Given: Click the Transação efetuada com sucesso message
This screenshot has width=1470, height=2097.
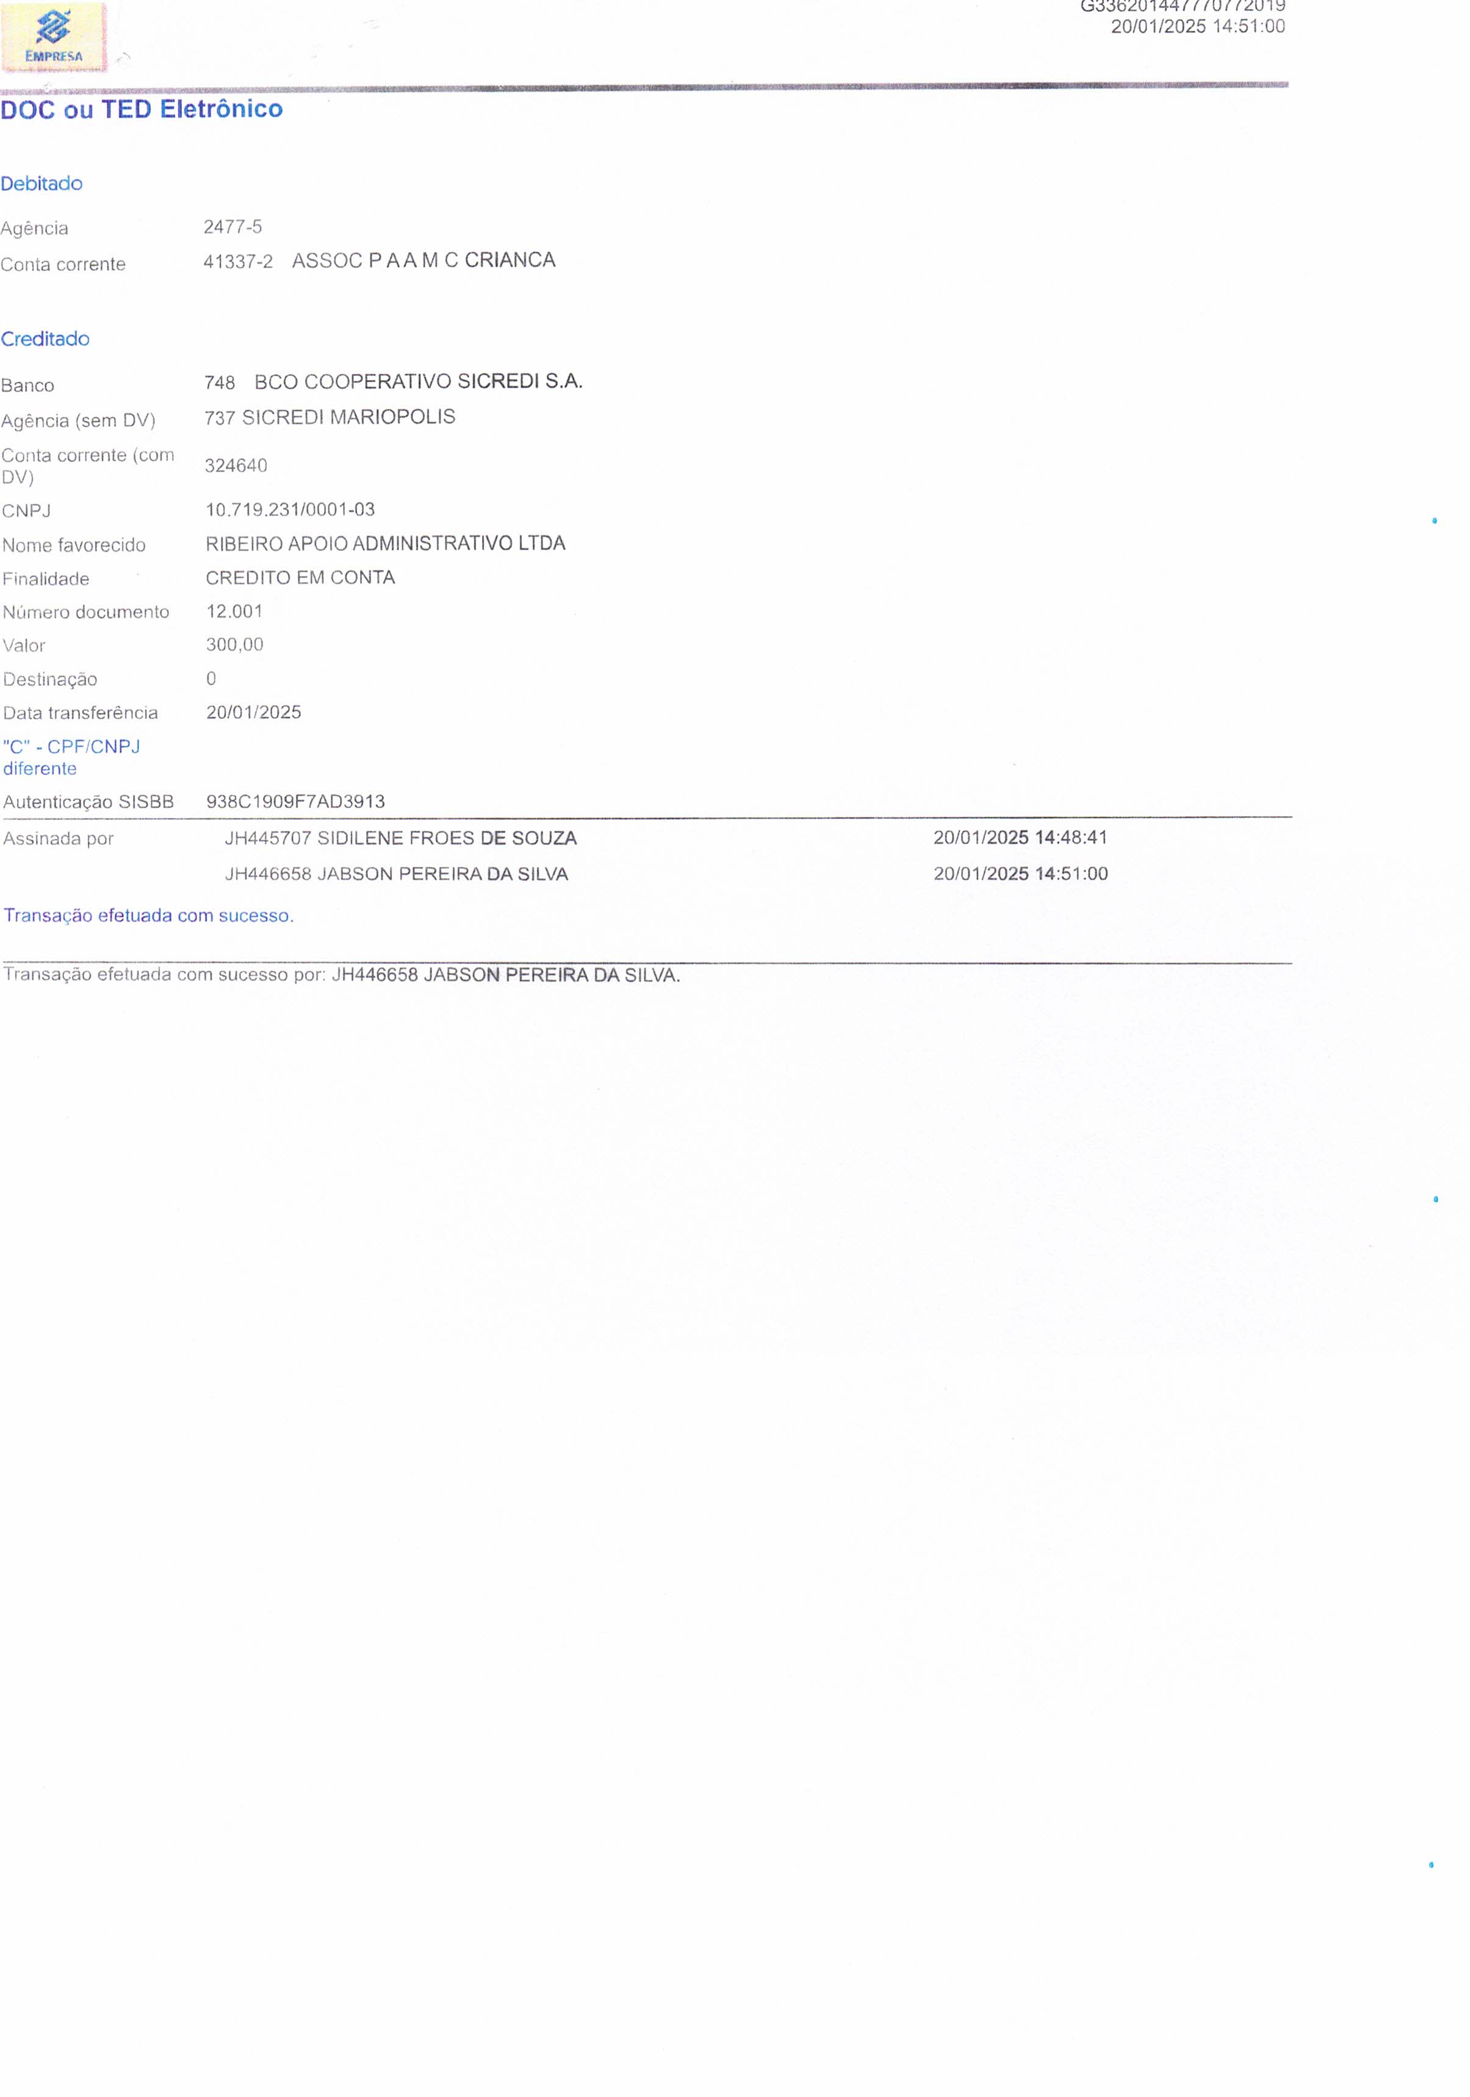Looking at the screenshot, I should pyautogui.click(x=148, y=916).
